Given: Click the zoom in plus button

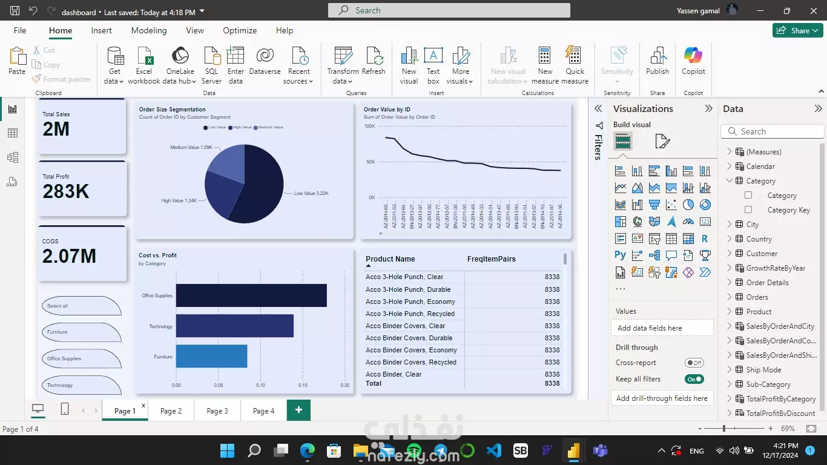Looking at the screenshot, I should (x=770, y=429).
